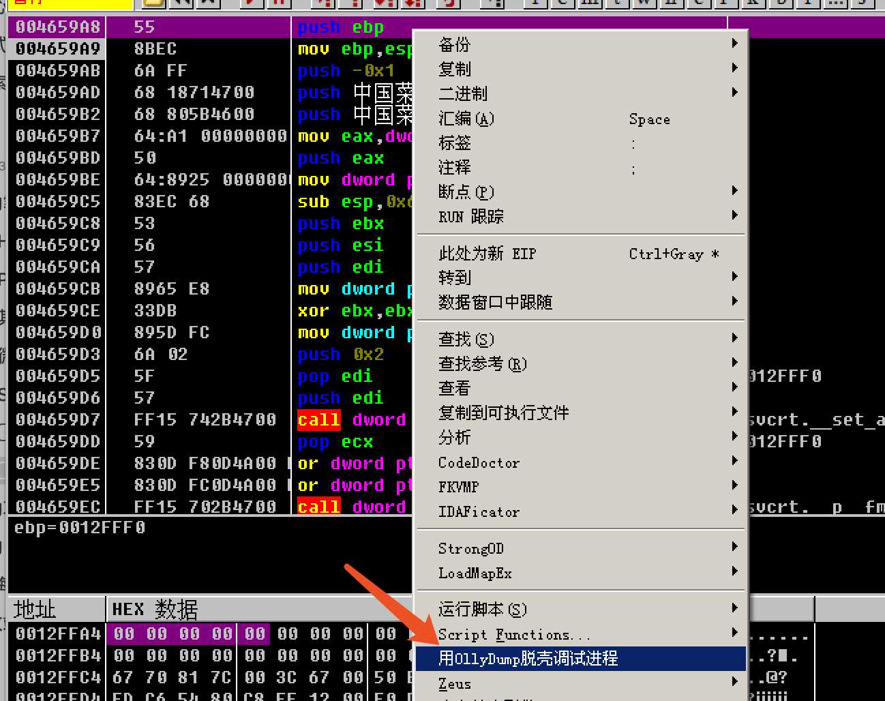
Task: Select address 004659B2 row
Action: coord(58,115)
